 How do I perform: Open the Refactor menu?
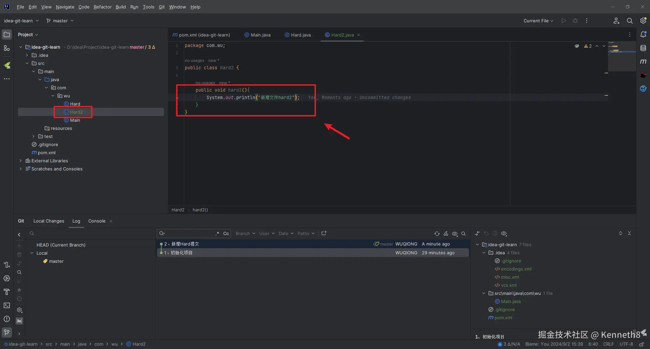[x=103, y=7]
